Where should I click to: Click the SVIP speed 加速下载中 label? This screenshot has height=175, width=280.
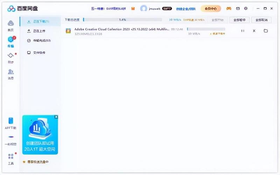pyautogui.click(x=217, y=34)
